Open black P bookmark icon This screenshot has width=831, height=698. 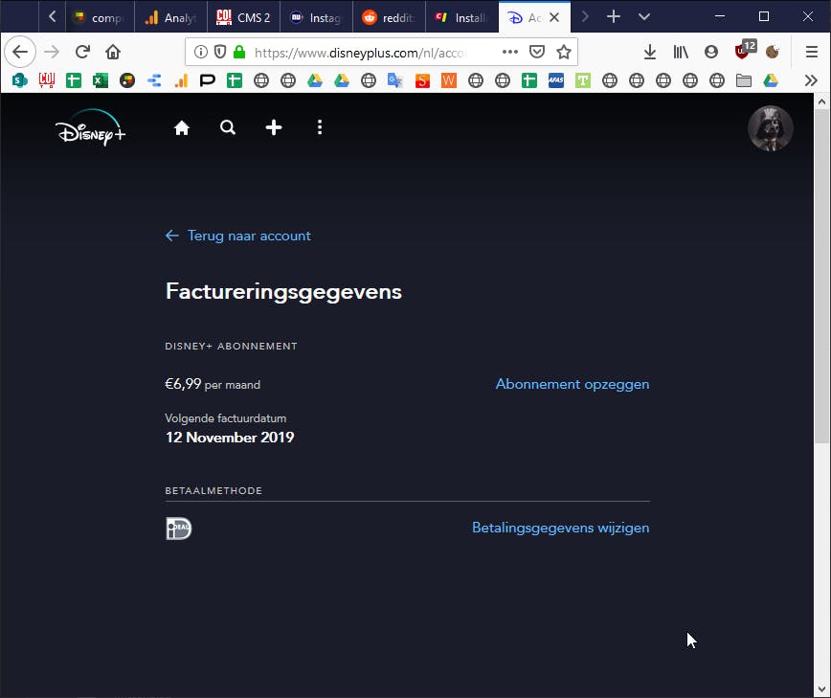pyautogui.click(x=207, y=80)
